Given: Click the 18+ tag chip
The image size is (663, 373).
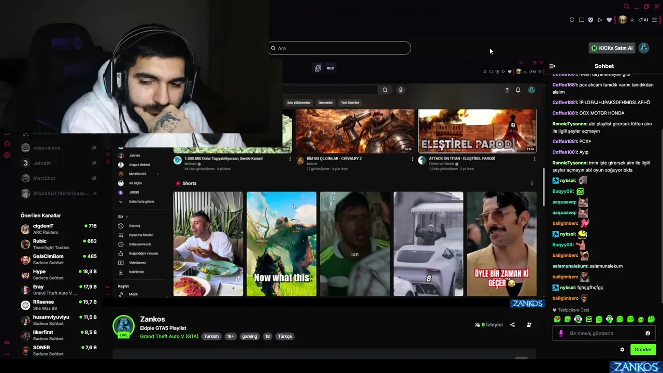Looking at the screenshot, I should (230, 336).
